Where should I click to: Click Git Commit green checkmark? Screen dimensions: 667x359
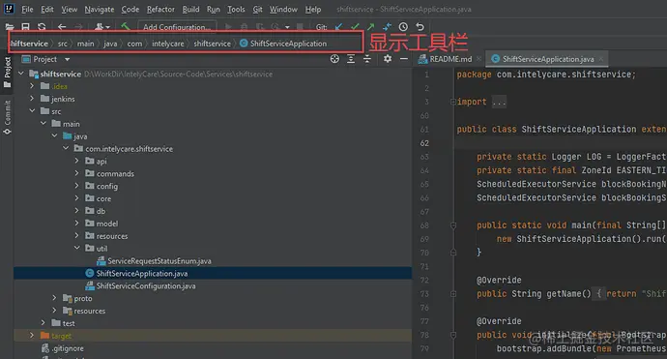pyautogui.click(x=355, y=27)
